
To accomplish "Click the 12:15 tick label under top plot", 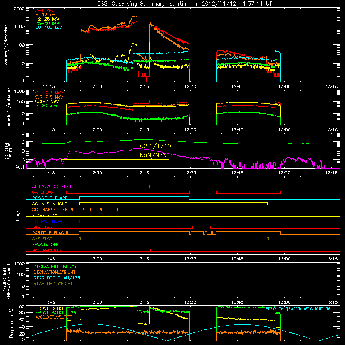I will click(x=143, y=87).
